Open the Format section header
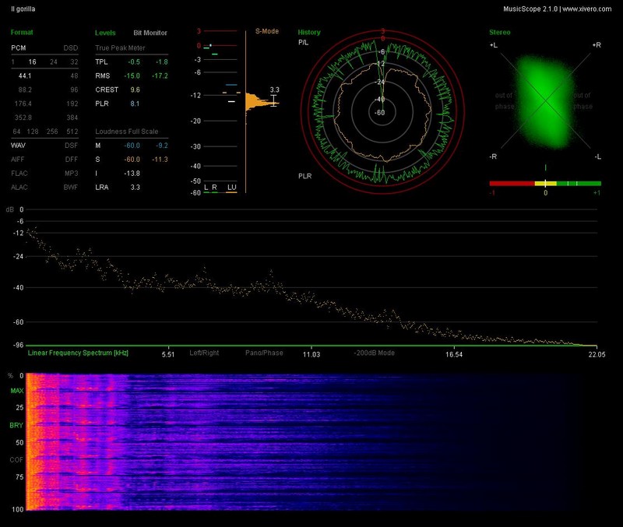 [22, 32]
